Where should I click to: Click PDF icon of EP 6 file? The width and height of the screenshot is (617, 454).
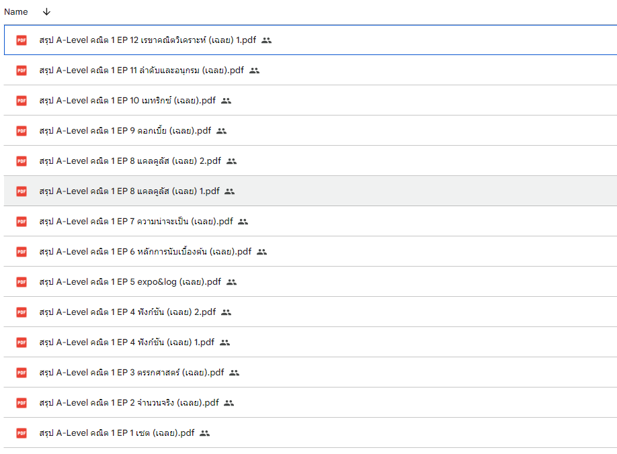(22, 252)
